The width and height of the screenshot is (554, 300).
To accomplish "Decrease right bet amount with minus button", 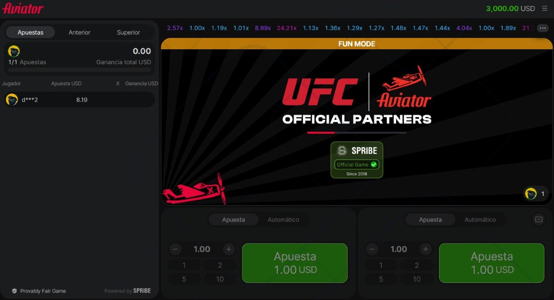I will pos(372,249).
